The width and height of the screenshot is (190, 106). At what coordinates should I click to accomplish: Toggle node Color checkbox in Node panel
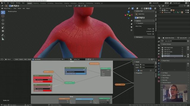pos(138,71)
